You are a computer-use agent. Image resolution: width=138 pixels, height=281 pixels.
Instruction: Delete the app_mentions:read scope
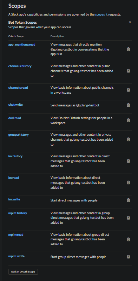[128, 49]
